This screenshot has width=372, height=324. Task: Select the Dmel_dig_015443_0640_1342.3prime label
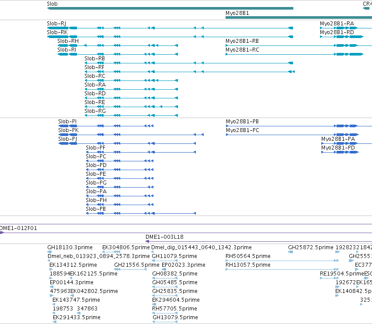202,247
